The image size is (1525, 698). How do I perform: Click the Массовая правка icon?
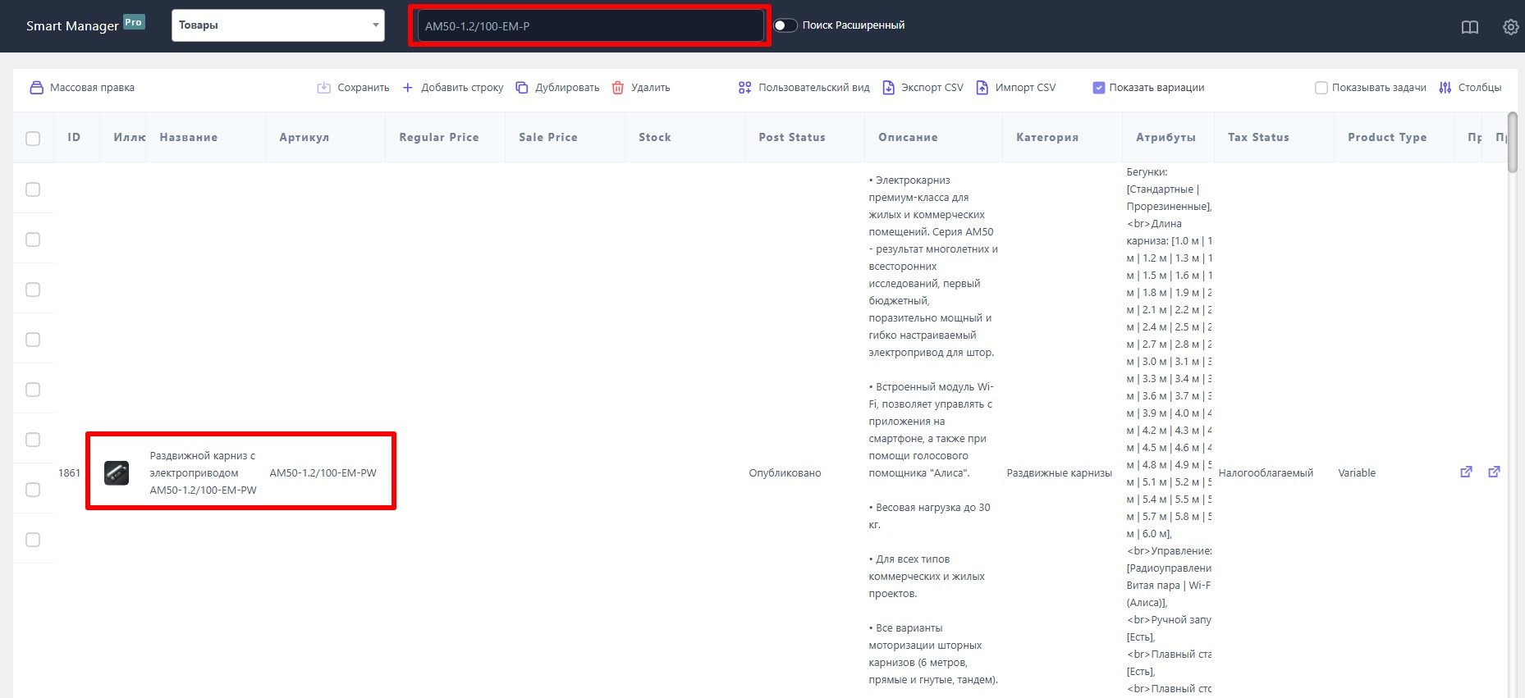(36, 88)
